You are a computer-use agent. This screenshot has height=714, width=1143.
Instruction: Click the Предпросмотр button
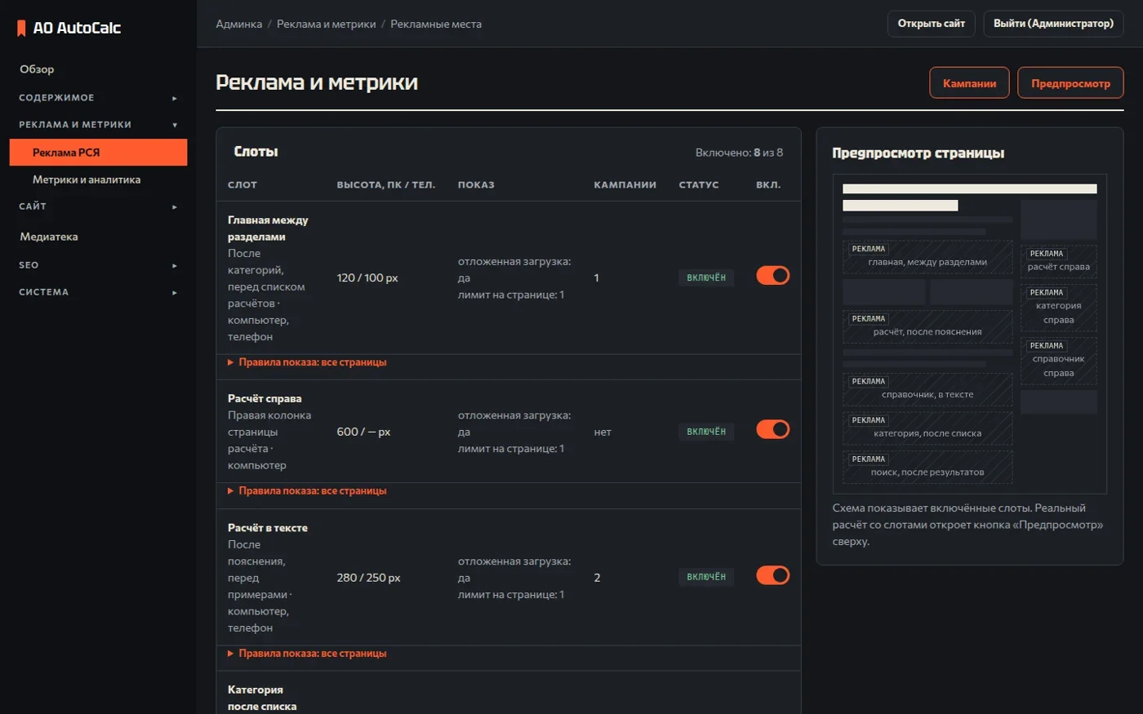(x=1070, y=83)
